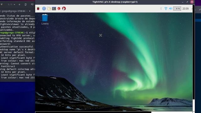Open the File Manager folder icon
Screen dimensions: 201x113
point(49,8)
